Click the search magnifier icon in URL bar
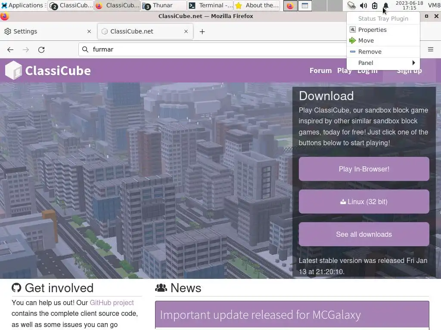 [85, 49]
